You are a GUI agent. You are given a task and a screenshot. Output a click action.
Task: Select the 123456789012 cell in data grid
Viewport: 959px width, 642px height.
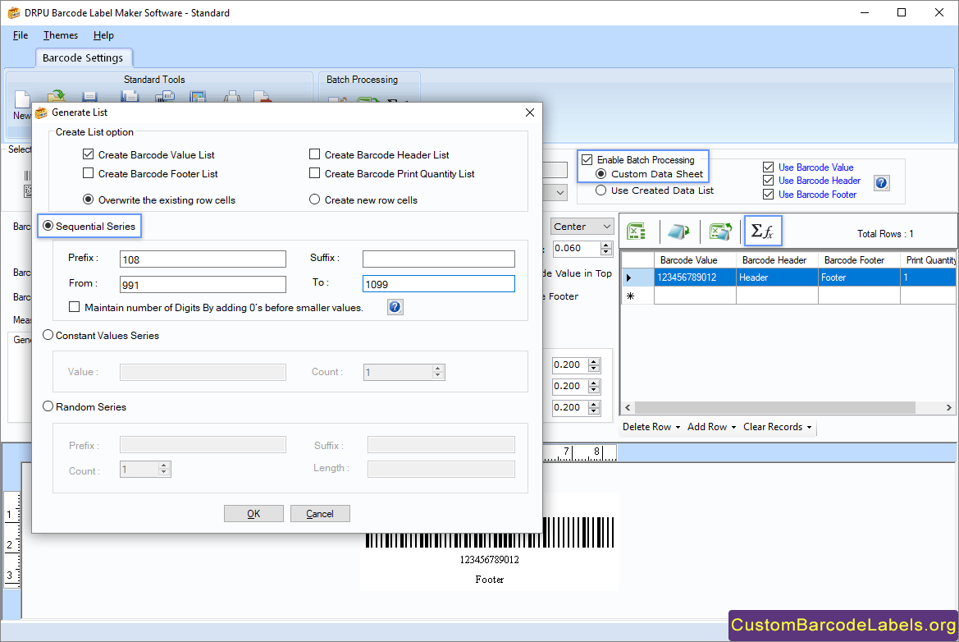pyautogui.click(x=696, y=277)
